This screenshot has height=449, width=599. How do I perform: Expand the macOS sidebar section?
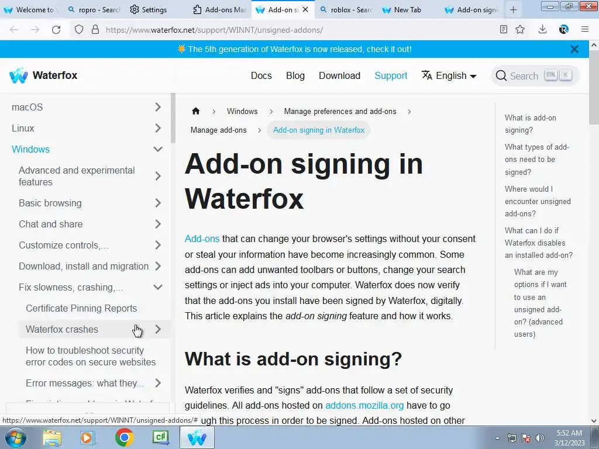158,108
